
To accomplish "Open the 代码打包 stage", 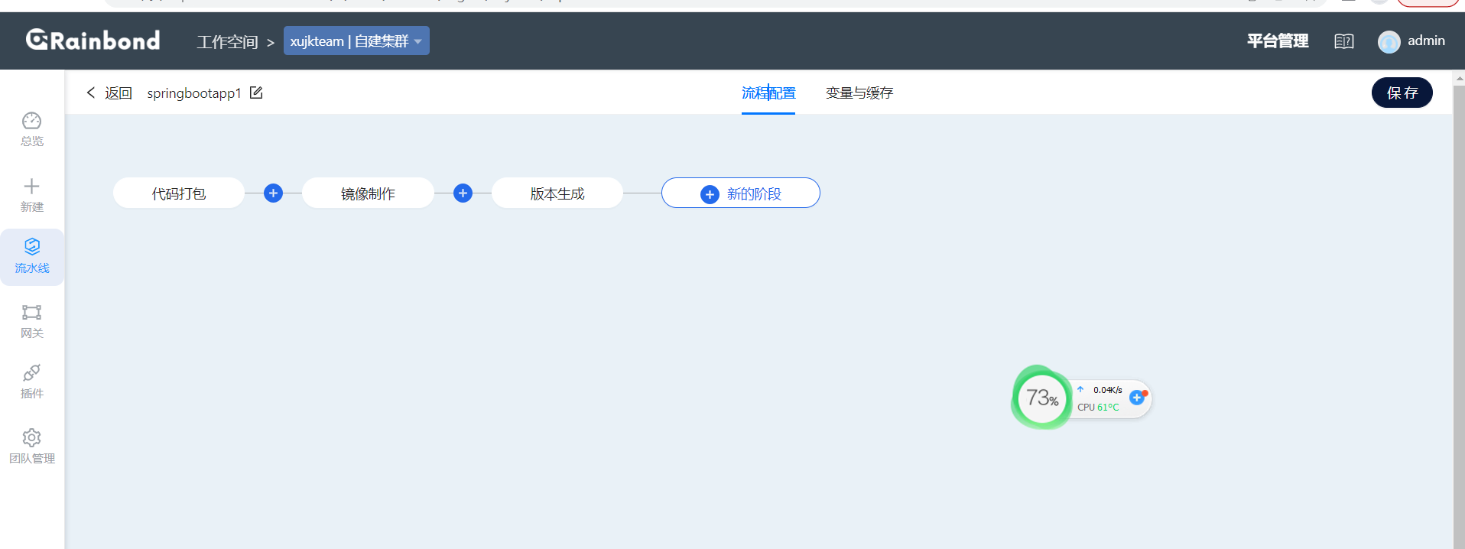I will tap(179, 193).
